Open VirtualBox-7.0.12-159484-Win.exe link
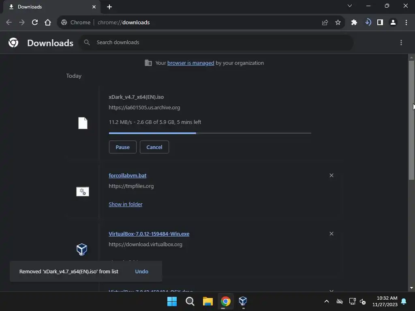Viewport: 415px width, 311px height. click(x=149, y=234)
